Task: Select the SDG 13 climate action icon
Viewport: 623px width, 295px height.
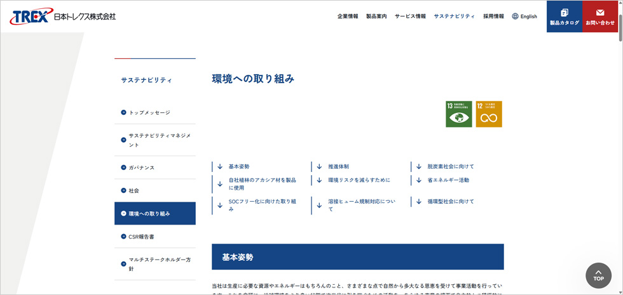Action: click(x=459, y=114)
